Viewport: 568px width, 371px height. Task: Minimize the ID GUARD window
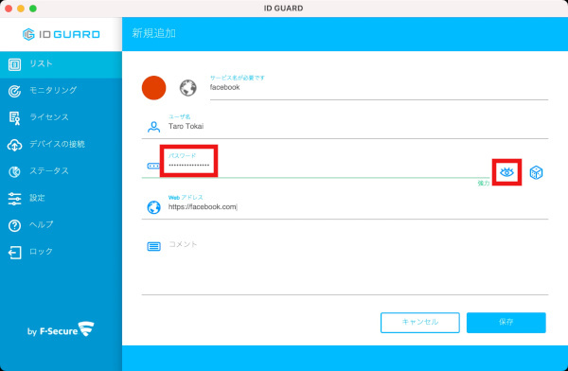[x=21, y=8]
